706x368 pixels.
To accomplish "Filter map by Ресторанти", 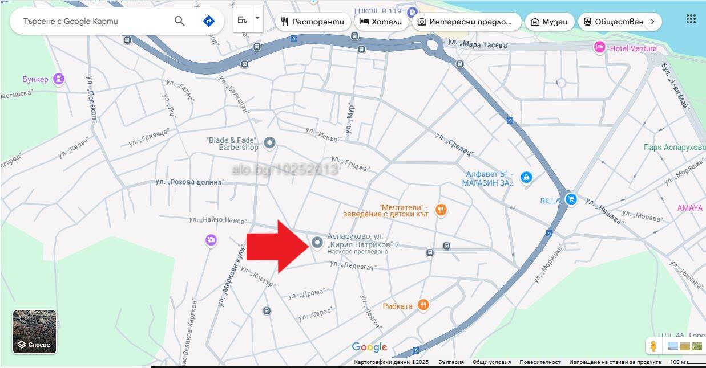I will [x=313, y=22].
